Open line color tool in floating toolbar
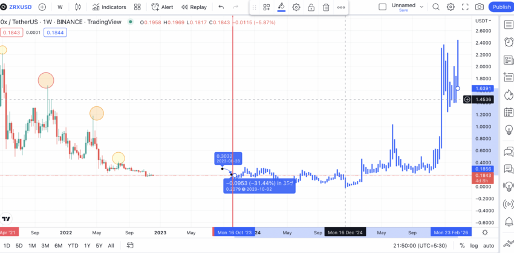Viewport: 514px width, 253px height. [x=281, y=7]
